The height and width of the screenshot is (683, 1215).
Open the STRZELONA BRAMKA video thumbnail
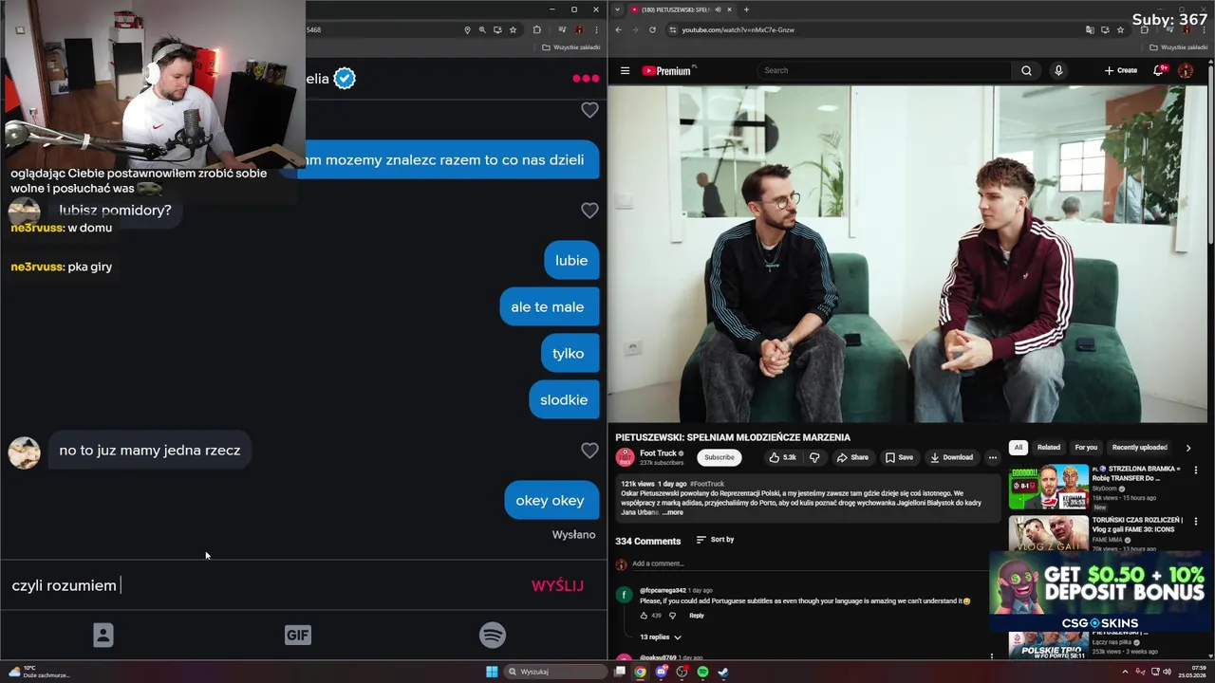(x=1048, y=487)
